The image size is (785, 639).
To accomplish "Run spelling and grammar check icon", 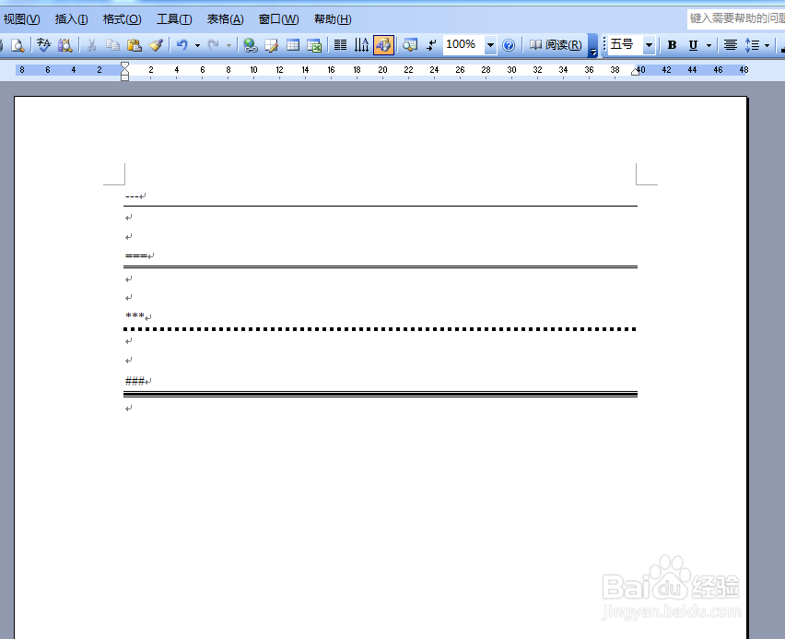I will (x=43, y=45).
